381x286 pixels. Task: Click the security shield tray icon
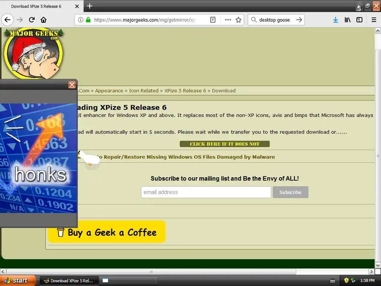[346, 281]
